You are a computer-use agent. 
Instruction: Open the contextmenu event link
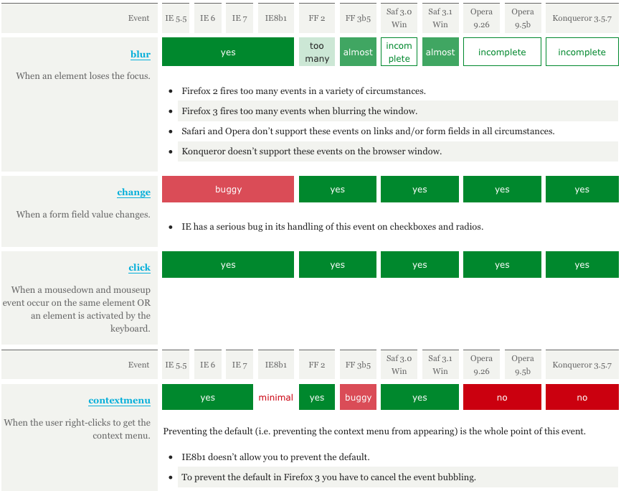[119, 401]
